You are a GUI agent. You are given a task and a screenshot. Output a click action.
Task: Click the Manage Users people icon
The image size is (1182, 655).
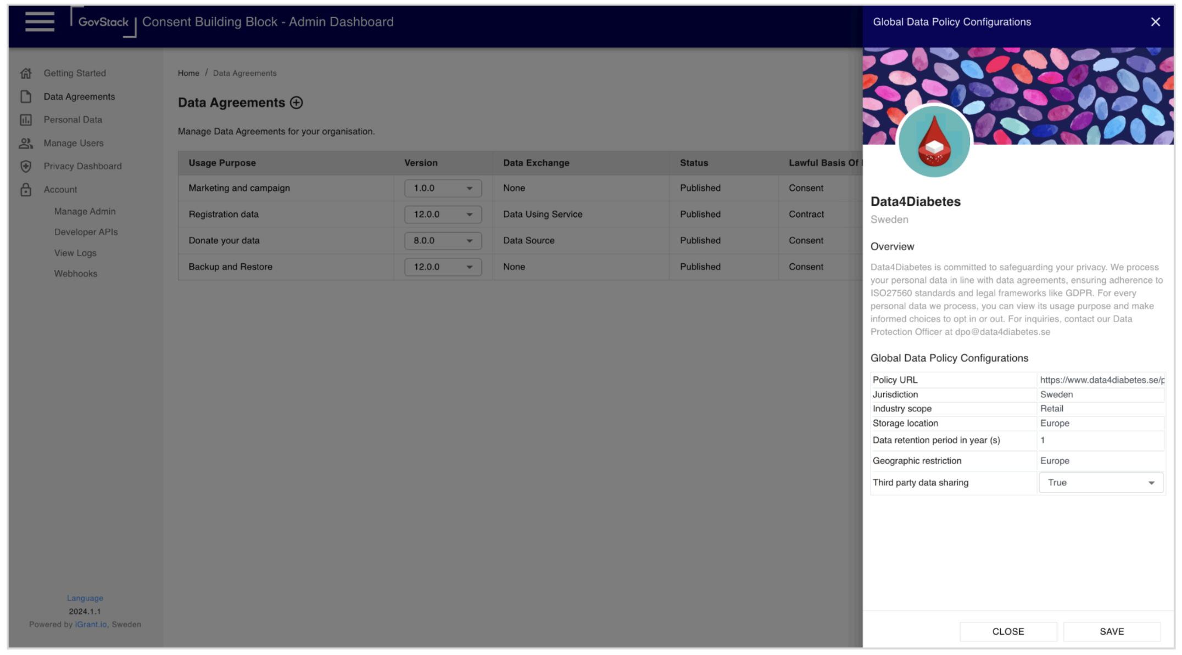tap(26, 143)
